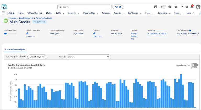This screenshot has width=201, height=110.
Task: Click the View By search magnifier icon
Action: [108, 57]
